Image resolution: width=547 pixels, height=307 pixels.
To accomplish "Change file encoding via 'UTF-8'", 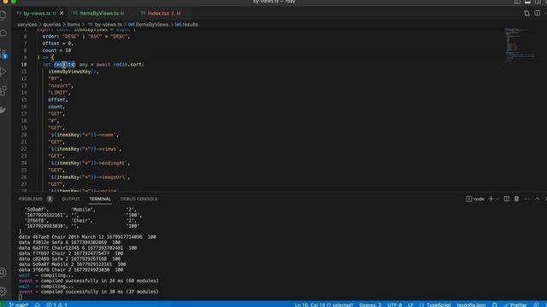I will (x=395, y=304).
